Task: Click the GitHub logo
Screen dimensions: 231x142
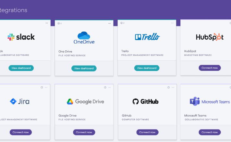Action: coord(145,101)
